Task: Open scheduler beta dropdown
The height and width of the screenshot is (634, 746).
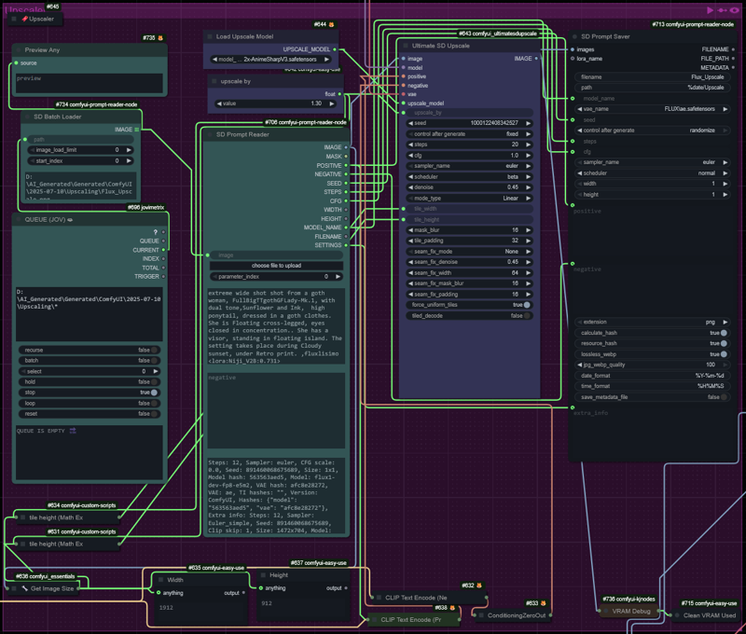Action: [x=469, y=177]
